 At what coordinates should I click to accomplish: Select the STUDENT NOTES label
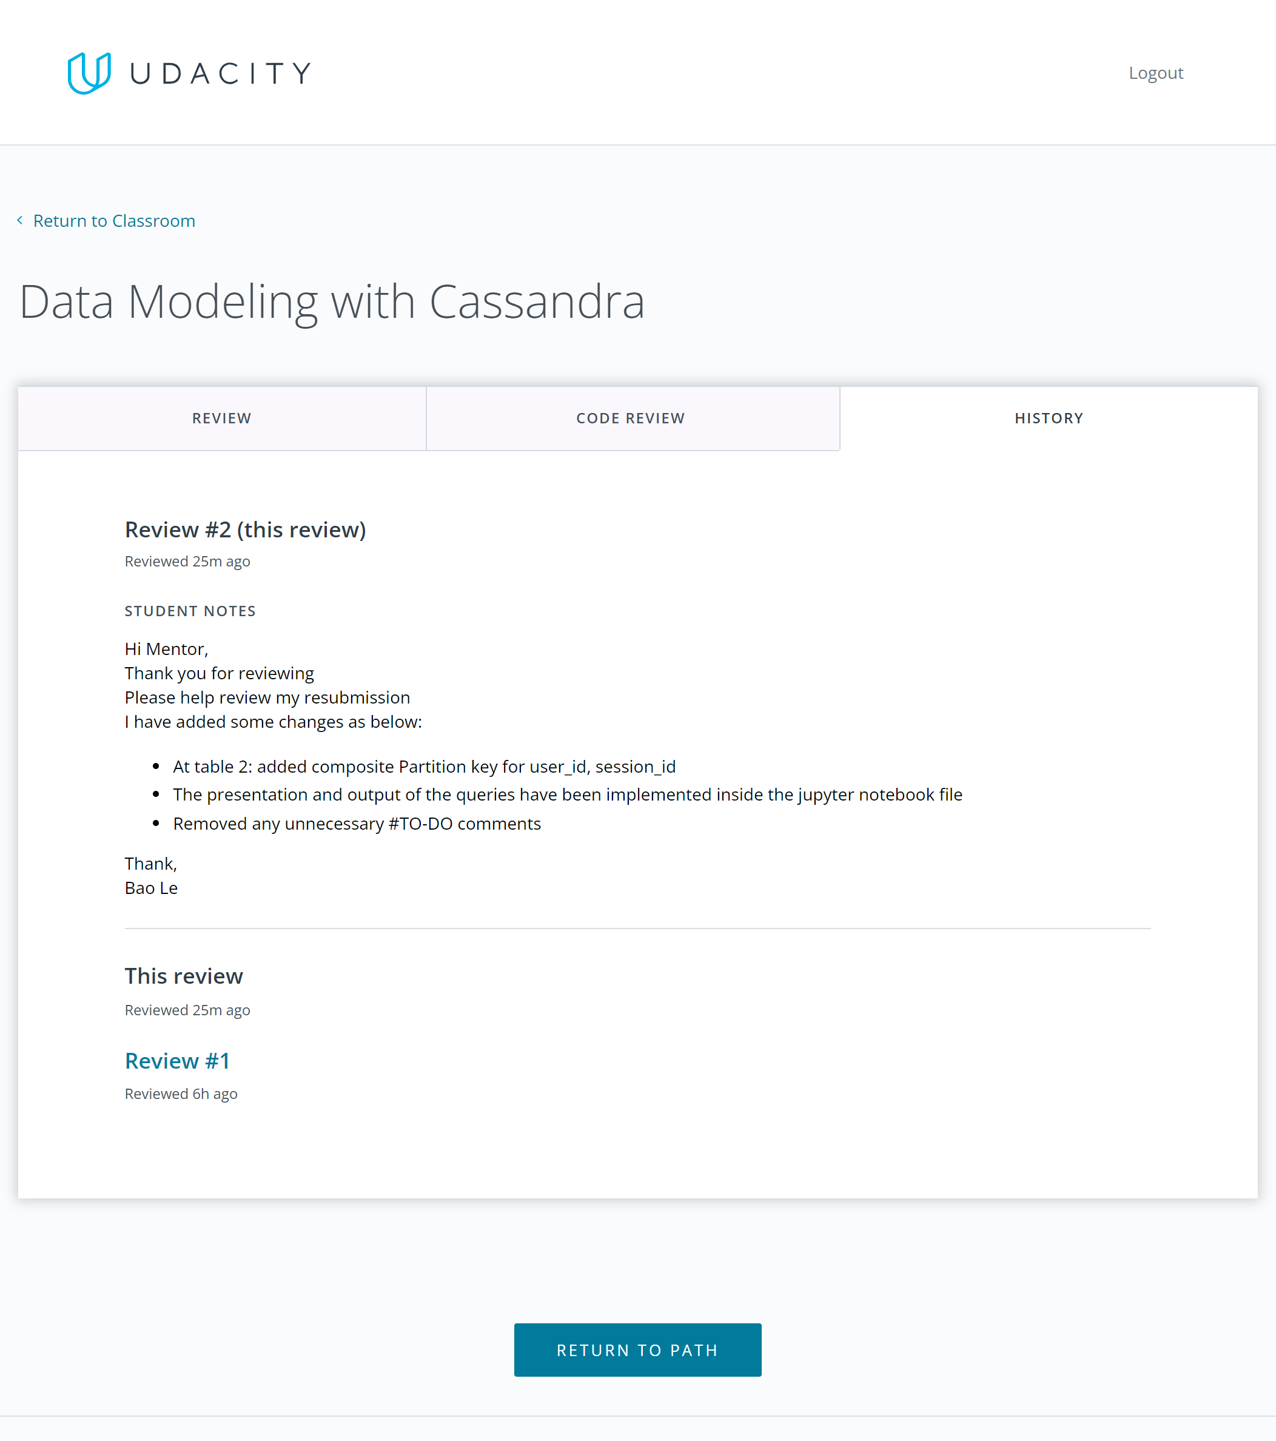tap(190, 611)
